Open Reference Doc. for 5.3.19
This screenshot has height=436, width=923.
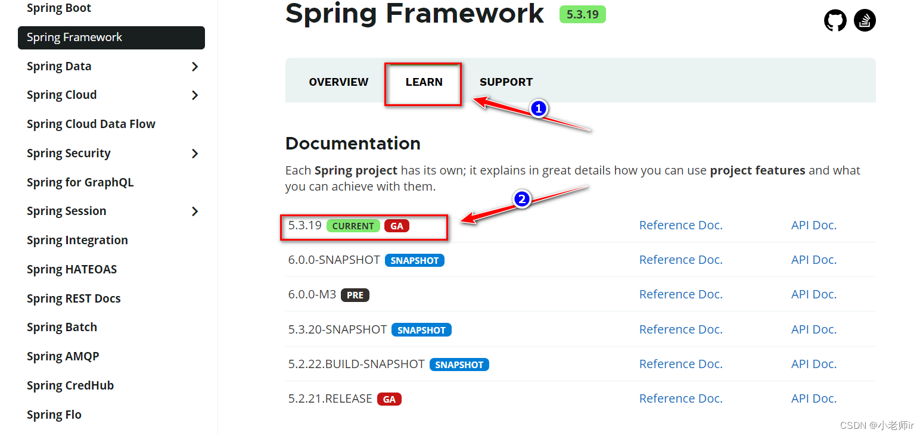pyautogui.click(x=680, y=225)
